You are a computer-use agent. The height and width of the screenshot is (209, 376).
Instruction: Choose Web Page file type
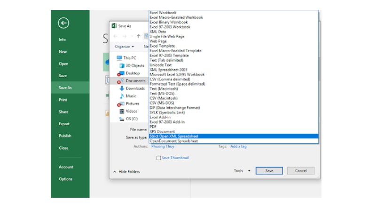tap(234, 41)
